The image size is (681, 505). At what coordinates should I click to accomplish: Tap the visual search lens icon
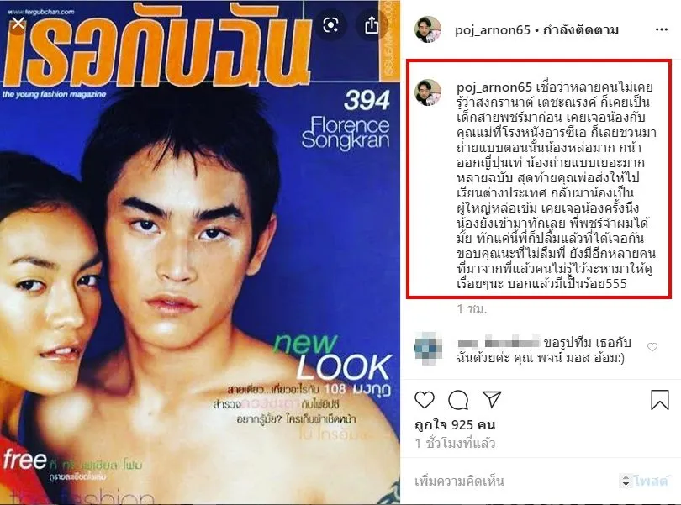331,25
